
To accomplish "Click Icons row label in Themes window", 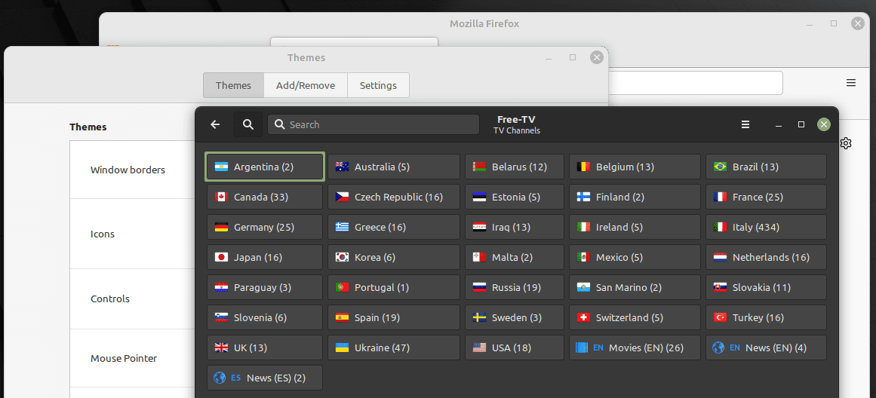I will coord(102,234).
